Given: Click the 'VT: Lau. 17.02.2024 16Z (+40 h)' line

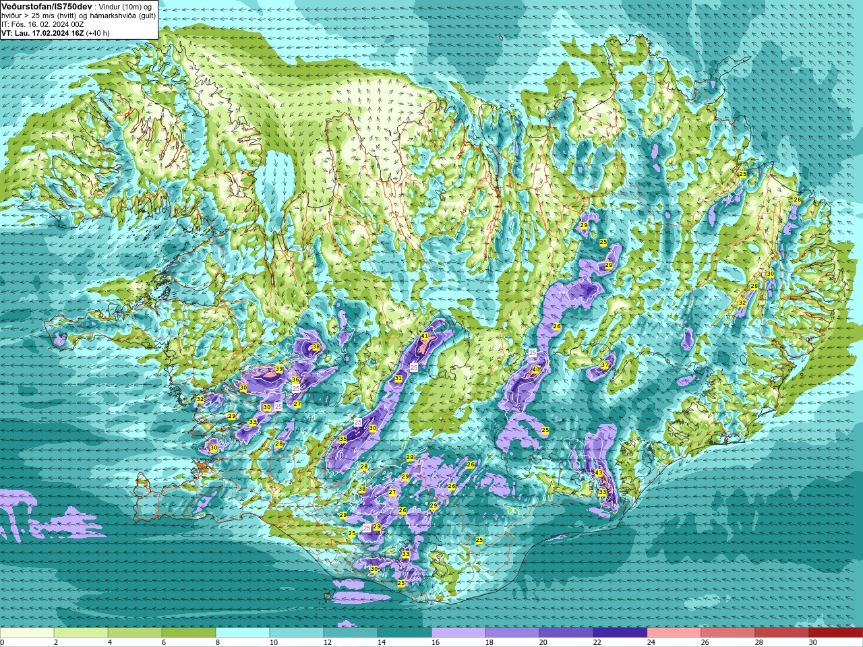Looking at the screenshot, I should 55,33.
